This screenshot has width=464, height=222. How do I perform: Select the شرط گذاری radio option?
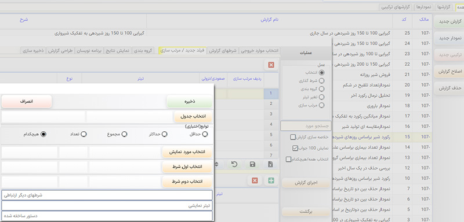pos(322,80)
